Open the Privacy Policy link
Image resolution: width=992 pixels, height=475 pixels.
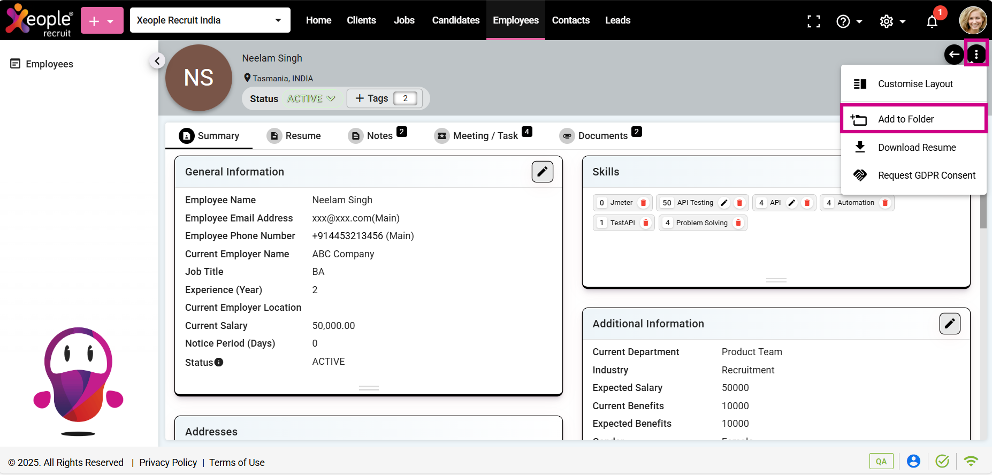168,463
